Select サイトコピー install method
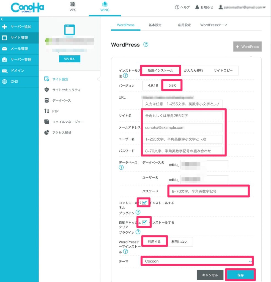 (223, 70)
